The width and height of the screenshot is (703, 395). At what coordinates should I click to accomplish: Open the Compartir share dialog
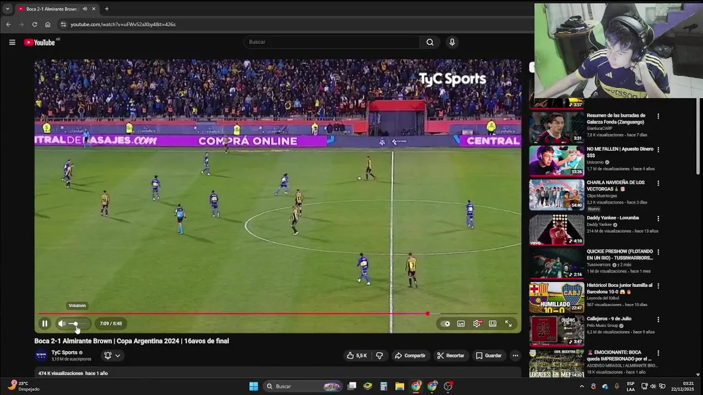tap(410, 356)
